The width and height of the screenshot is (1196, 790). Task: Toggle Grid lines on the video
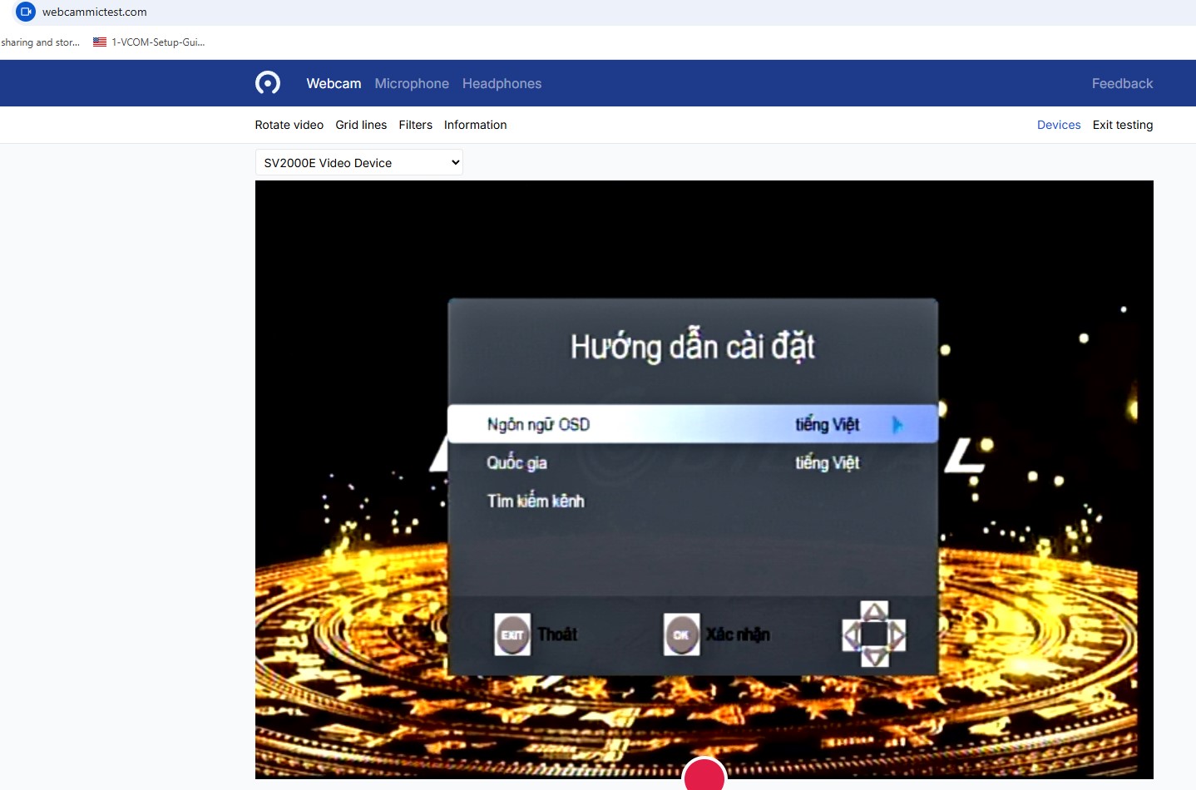tap(361, 125)
